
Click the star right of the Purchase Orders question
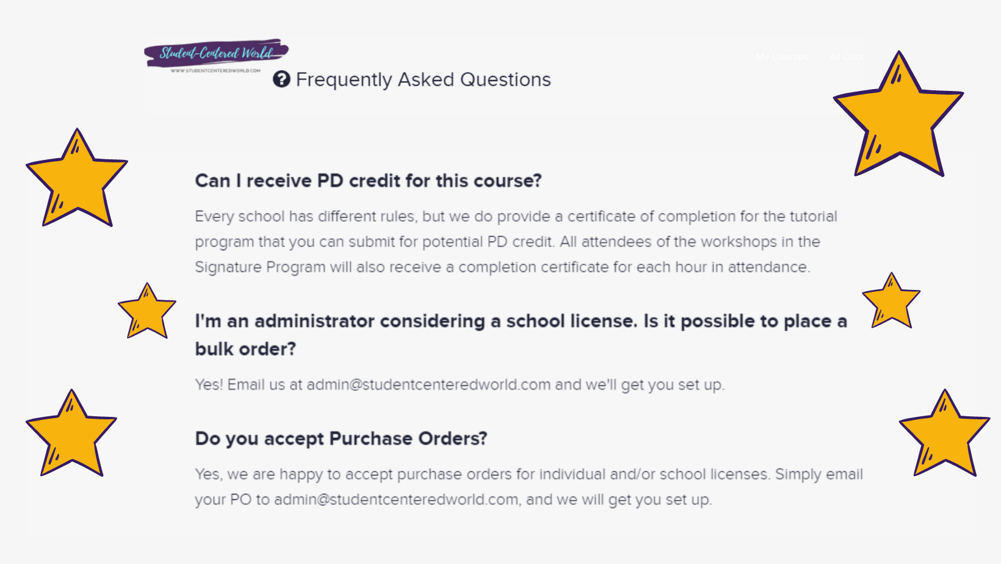(944, 433)
